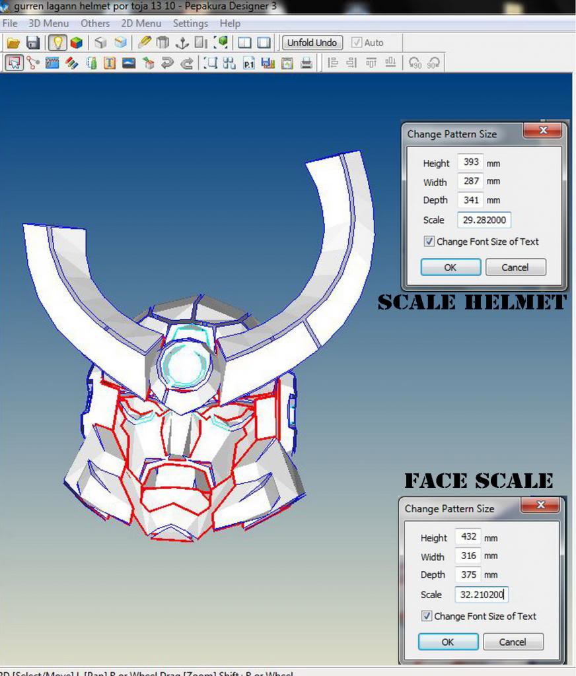Click the first rotate 90 icon
This screenshot has height=676, width=576.
(415, 63)
